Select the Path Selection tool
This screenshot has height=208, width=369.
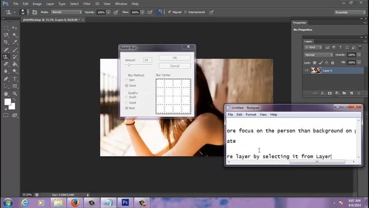[6, 86]
